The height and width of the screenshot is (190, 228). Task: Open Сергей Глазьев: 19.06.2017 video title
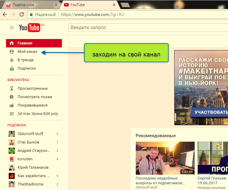212,181
